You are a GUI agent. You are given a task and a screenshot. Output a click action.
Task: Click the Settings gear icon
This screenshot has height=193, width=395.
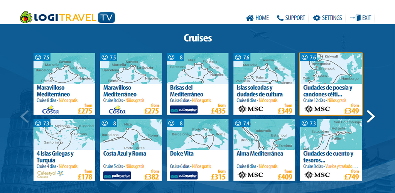317,18
